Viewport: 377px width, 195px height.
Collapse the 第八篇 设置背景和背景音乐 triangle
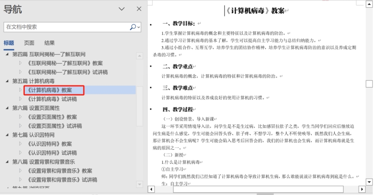(x=7, y=162)
